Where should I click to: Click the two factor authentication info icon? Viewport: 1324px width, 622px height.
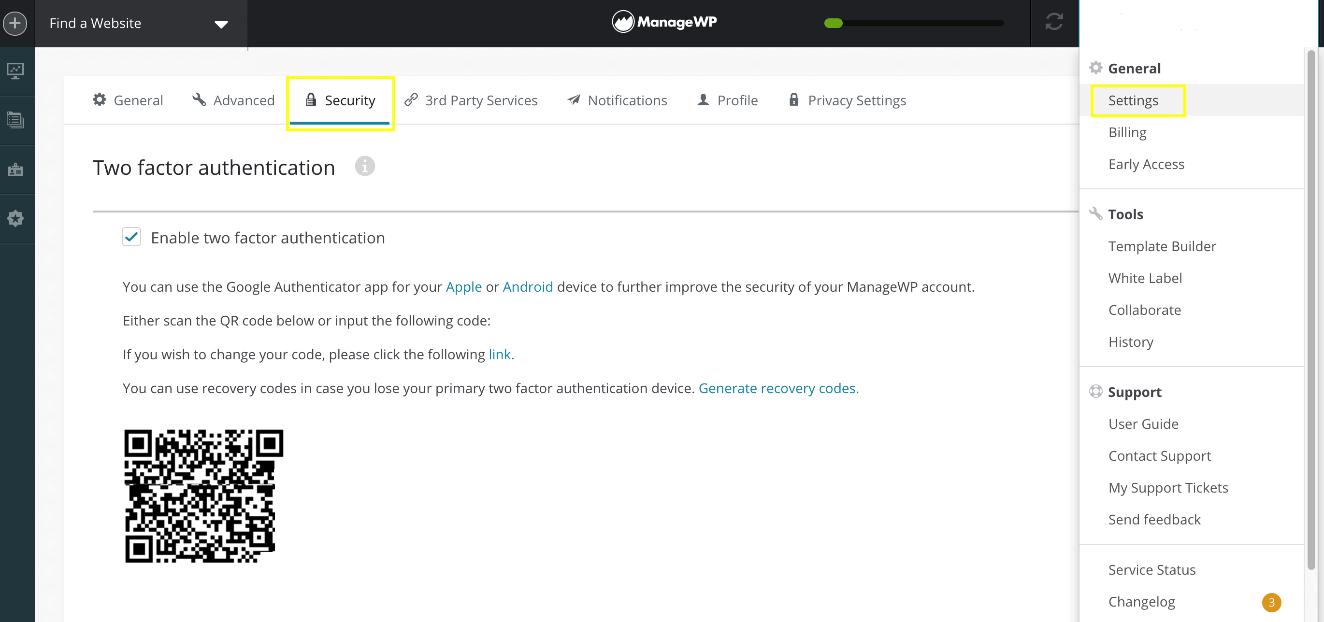365,166
